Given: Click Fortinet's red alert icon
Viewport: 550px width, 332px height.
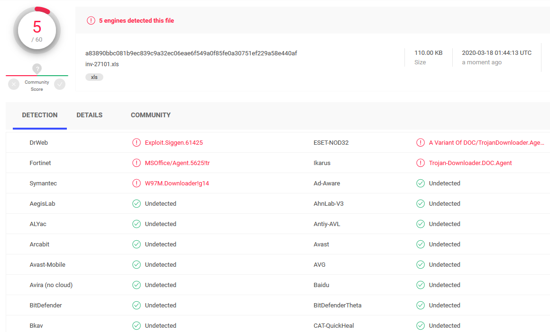Looking at the screenshot, I should (137, 163).
